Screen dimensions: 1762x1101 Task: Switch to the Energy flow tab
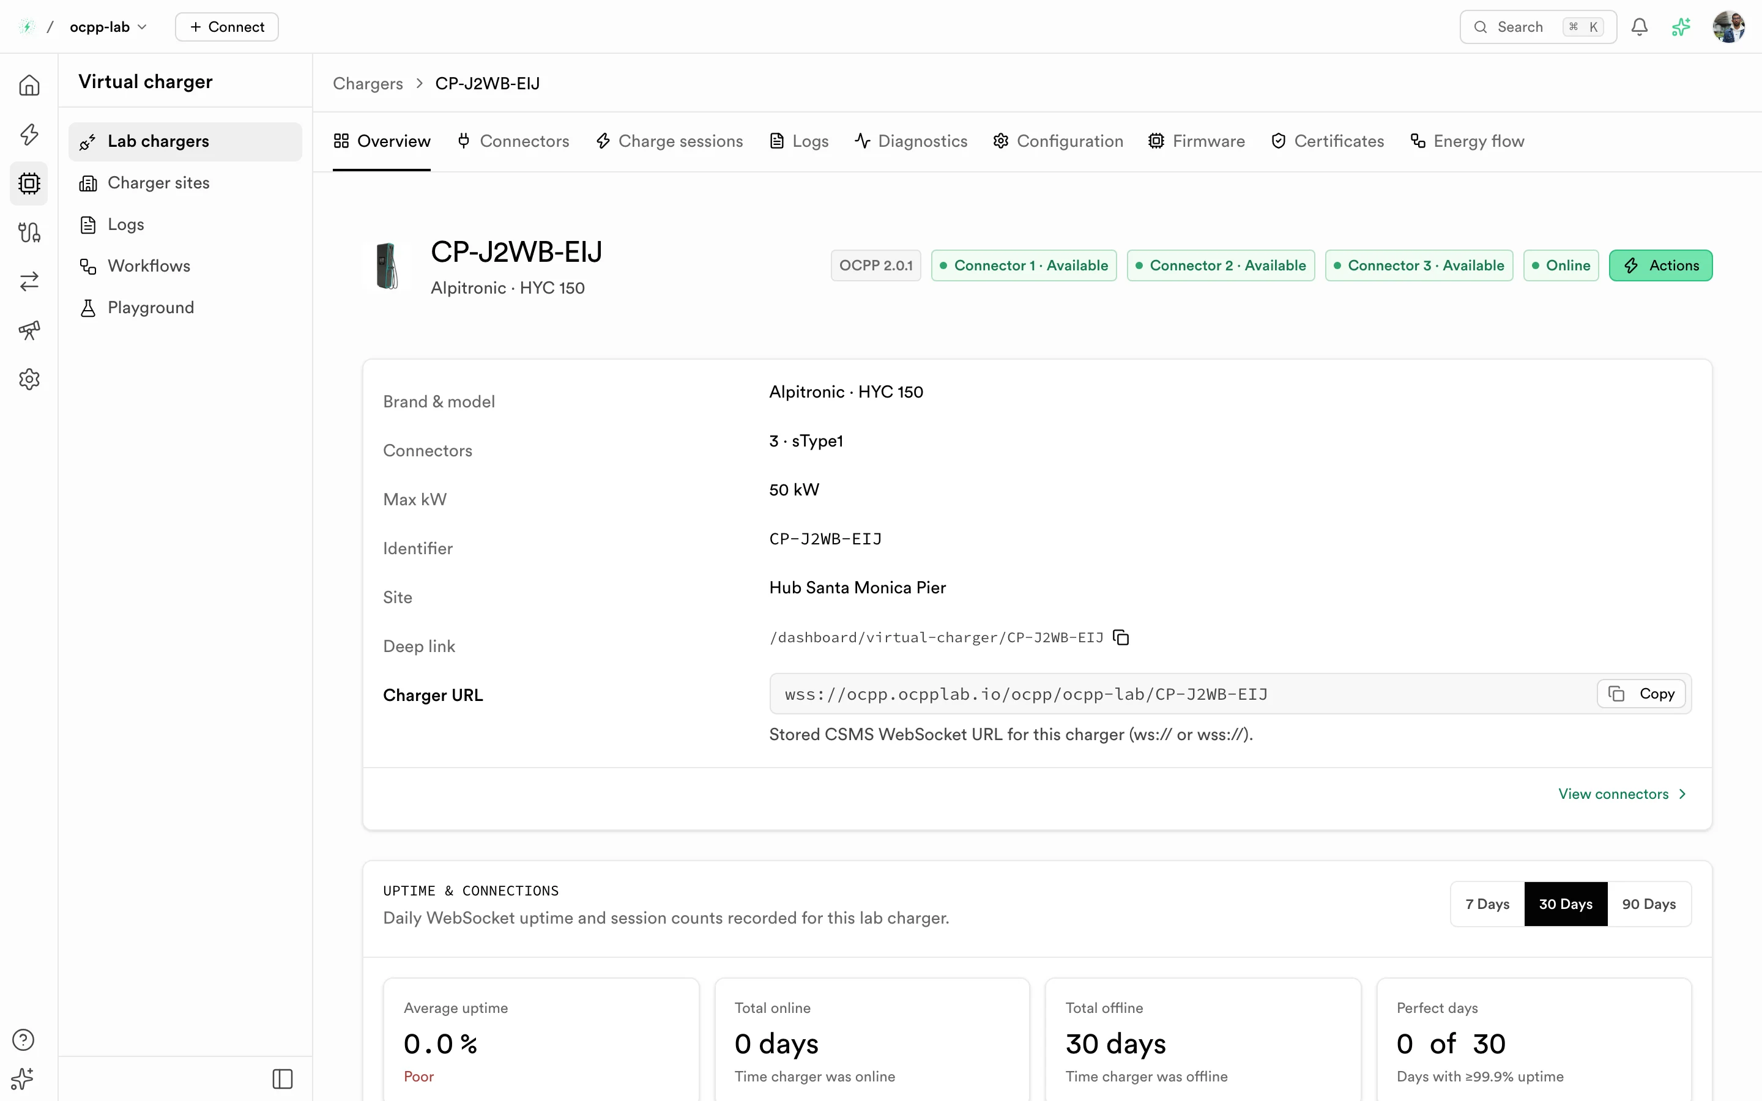1467,141
